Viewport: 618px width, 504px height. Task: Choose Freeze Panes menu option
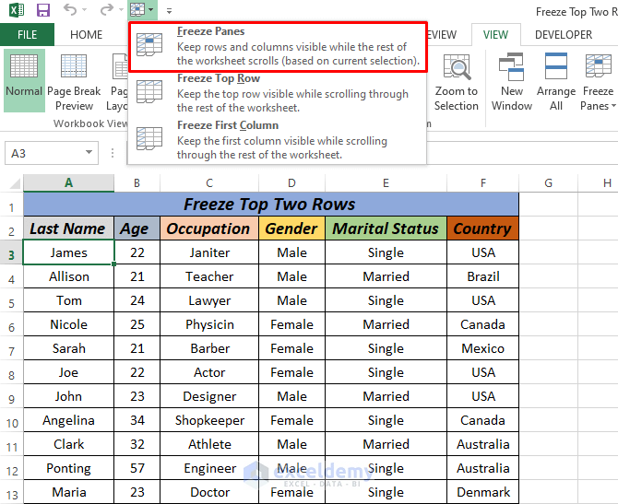click(x=278, y=47)
